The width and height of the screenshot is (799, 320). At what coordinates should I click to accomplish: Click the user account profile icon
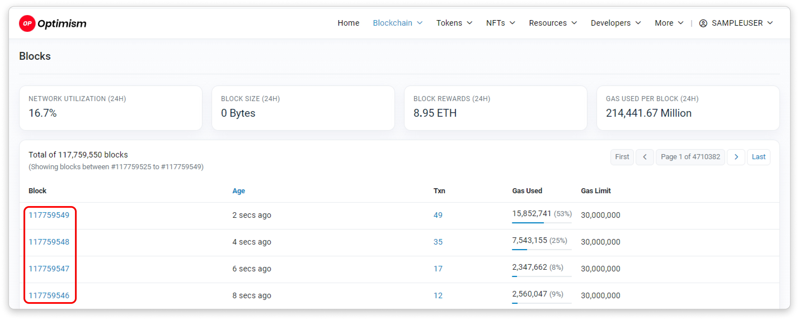pyautogui.click(x=703, y=23)
